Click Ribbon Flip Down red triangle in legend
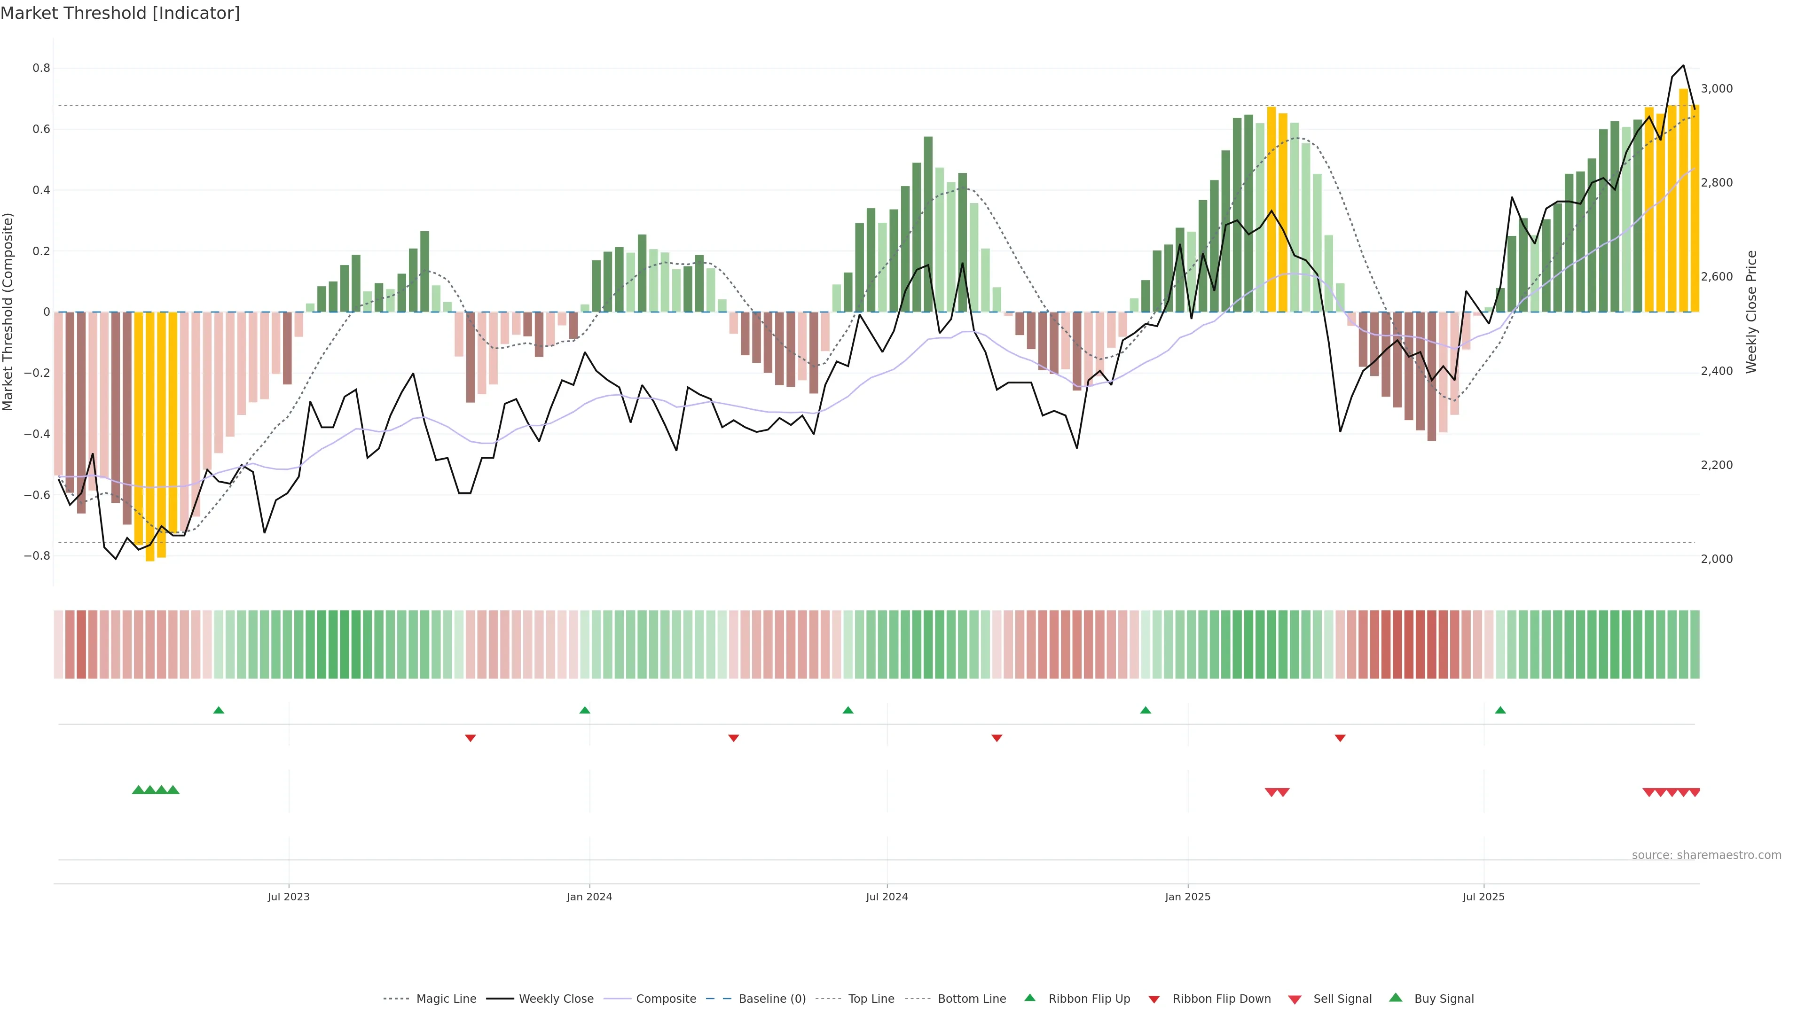This screenshot has width=1805, height=1015. [1154, 999]
